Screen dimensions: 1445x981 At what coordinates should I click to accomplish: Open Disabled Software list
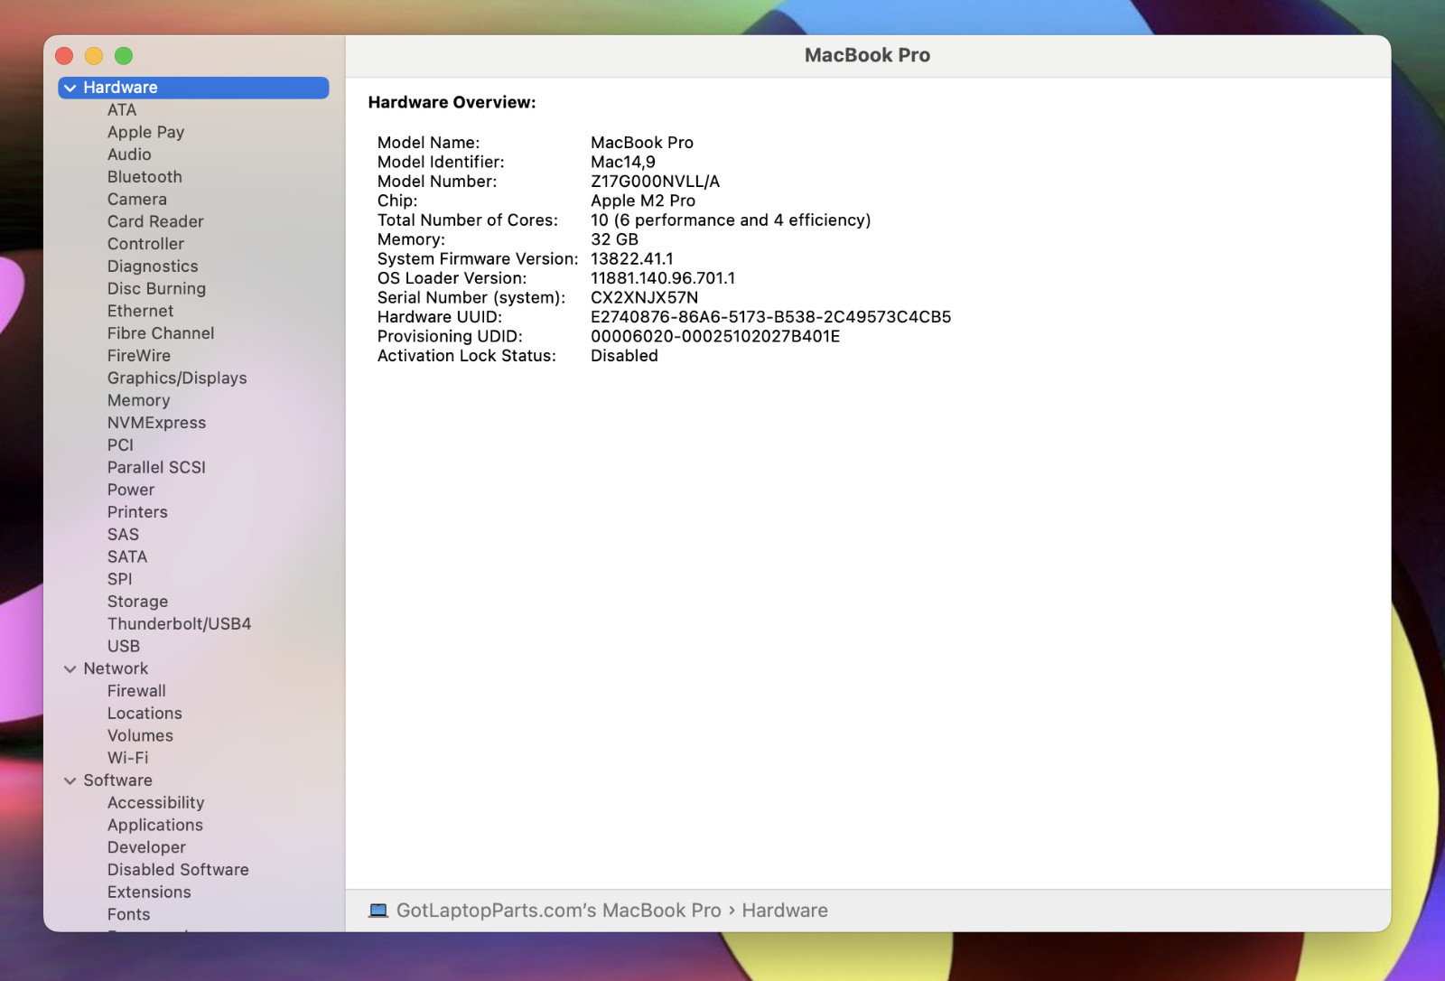coord(178,870)
